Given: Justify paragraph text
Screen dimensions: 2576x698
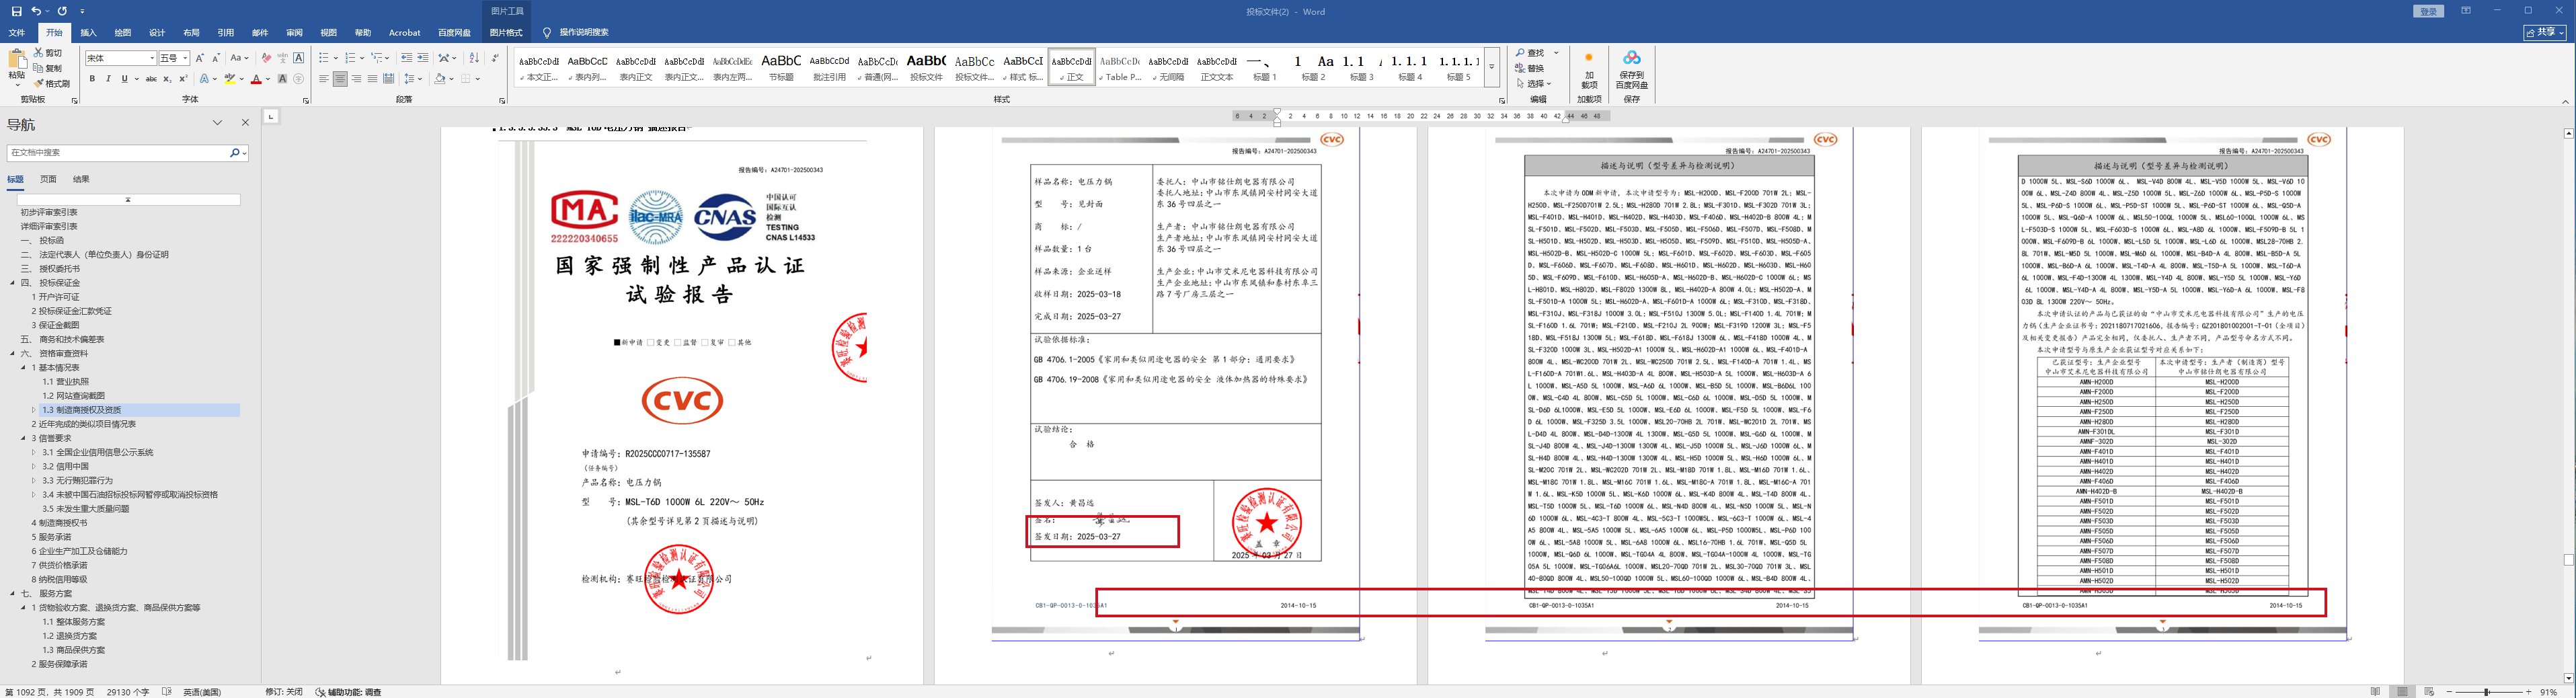Looking at the screenshot, I should point(372,79).
